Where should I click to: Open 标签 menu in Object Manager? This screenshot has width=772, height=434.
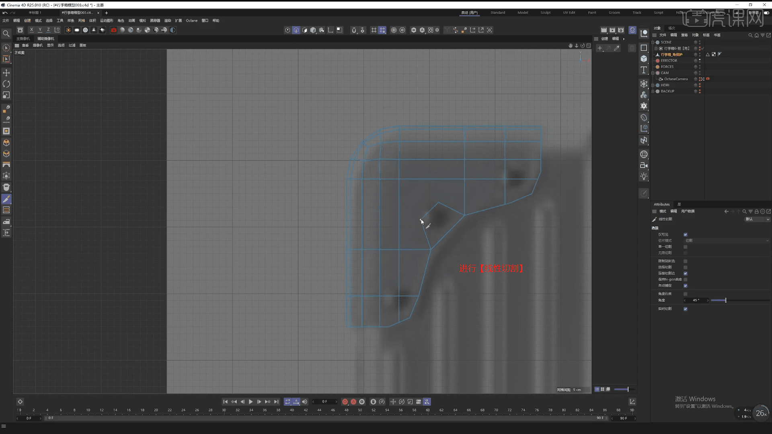[x=706, y=35]
